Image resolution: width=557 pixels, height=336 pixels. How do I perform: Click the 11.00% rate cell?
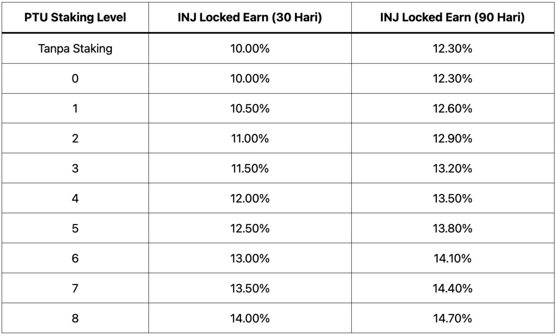[249, 139]
